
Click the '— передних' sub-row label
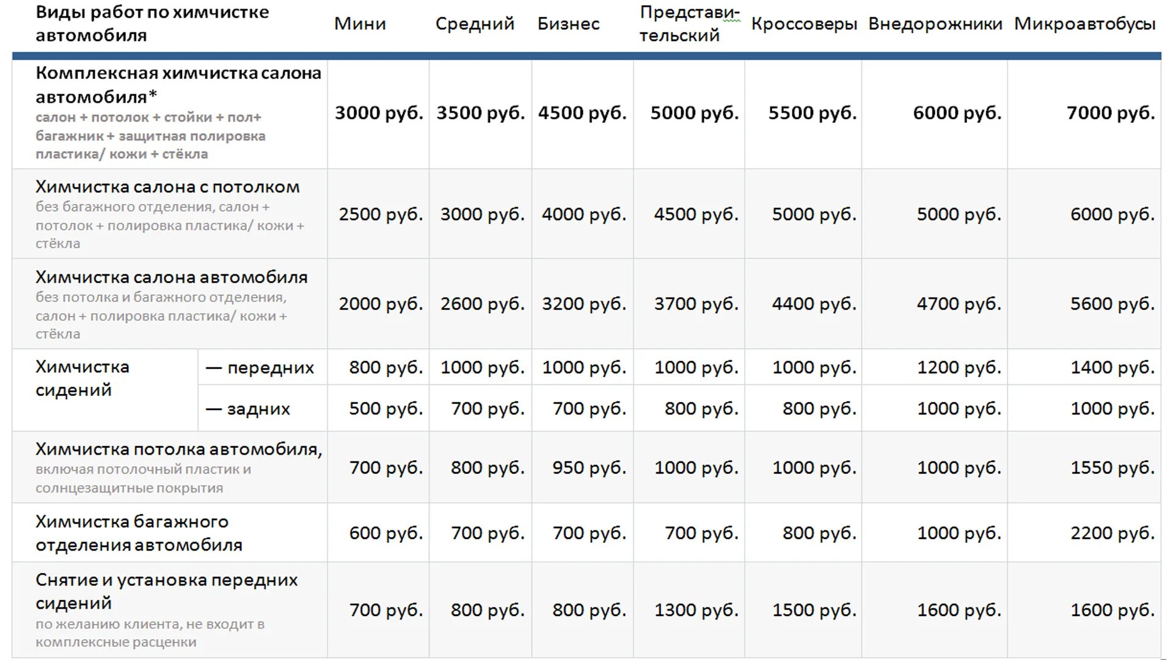260,367
